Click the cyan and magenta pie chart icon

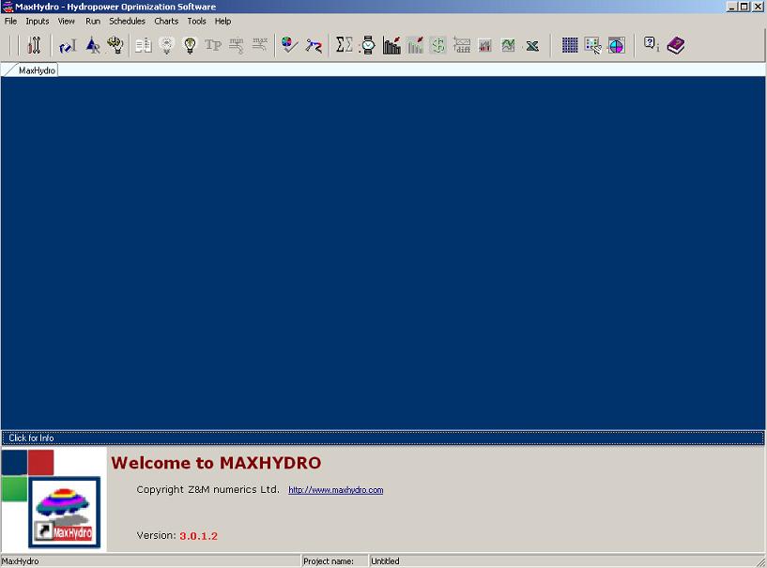click(617, 45)
